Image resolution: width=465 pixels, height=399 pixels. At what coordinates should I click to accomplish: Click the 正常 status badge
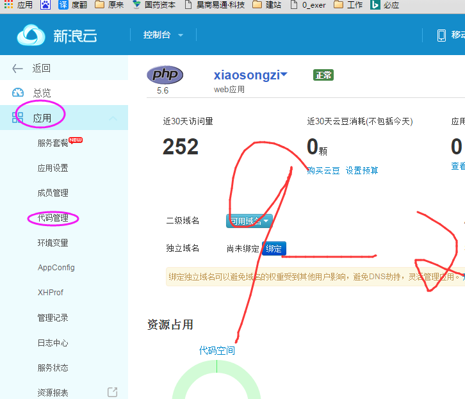click(323, 75)
